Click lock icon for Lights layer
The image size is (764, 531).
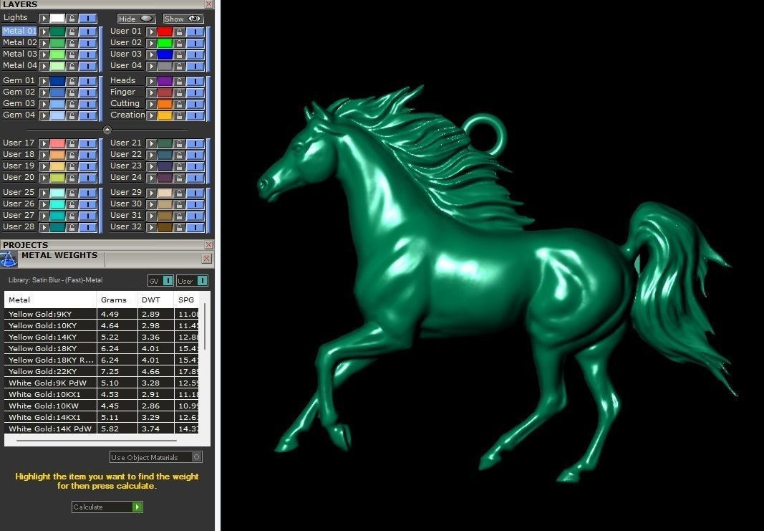pyautogui.click(x=72, y=19)
